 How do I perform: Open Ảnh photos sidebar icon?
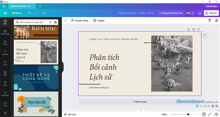click(5, 73)
